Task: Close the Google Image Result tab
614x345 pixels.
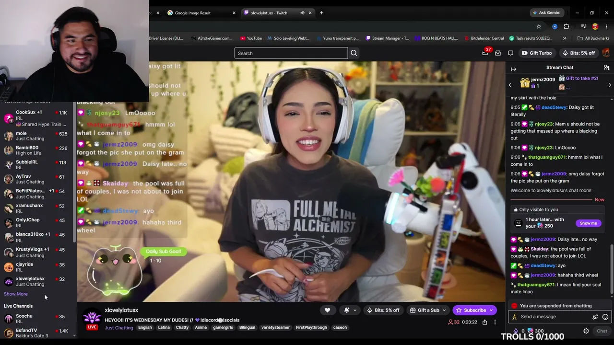Action: [x=234, y=13]
